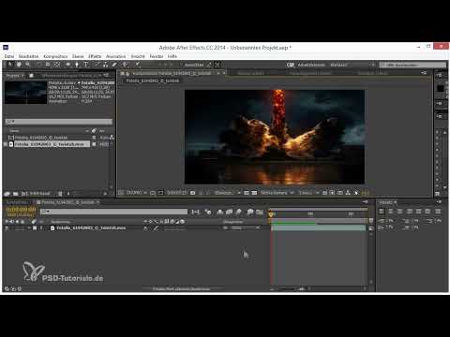The width and height of the screenshot is (450, 337).
Task: Open the Komposition menu
Action: (55, 56)
